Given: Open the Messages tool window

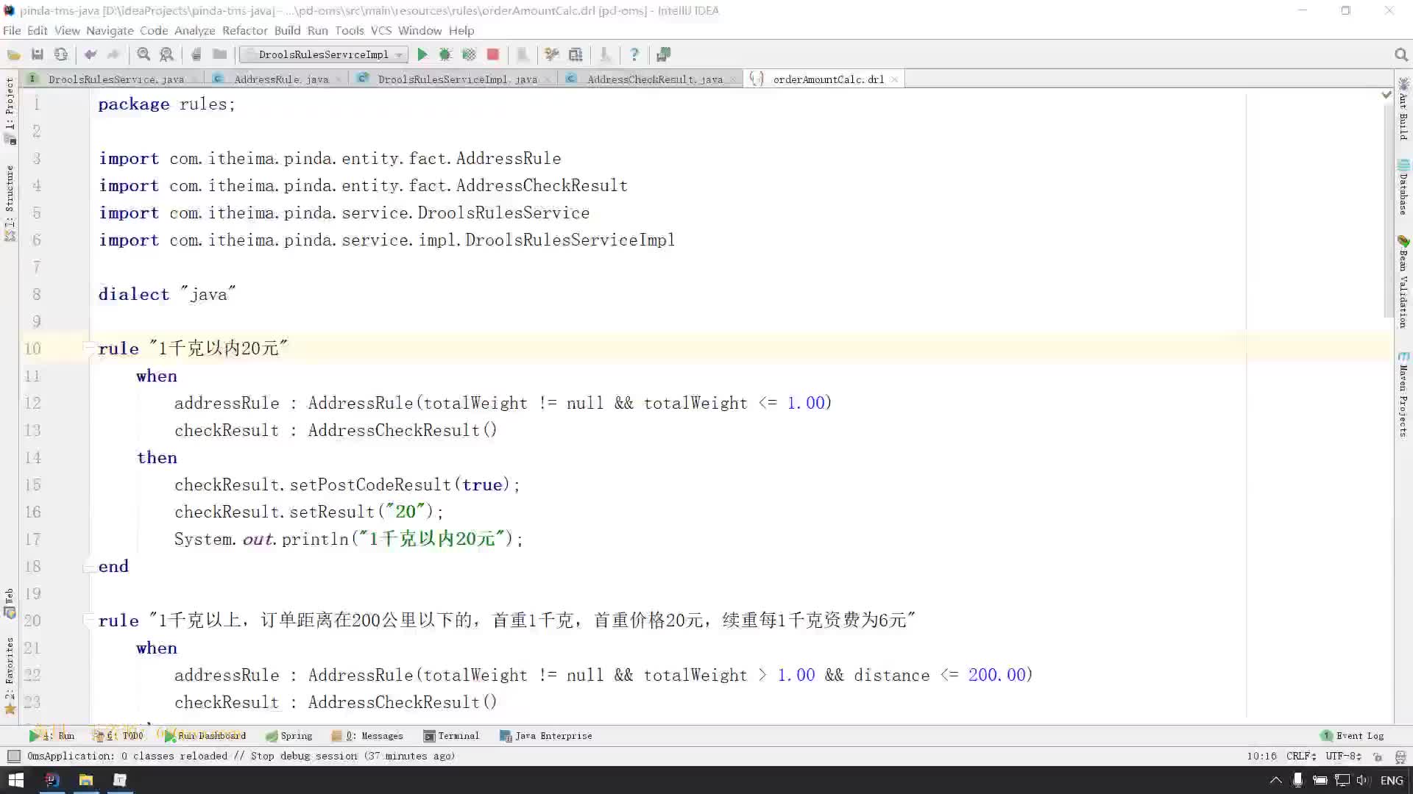Looking at the screenshot, I should click(367, 735).
